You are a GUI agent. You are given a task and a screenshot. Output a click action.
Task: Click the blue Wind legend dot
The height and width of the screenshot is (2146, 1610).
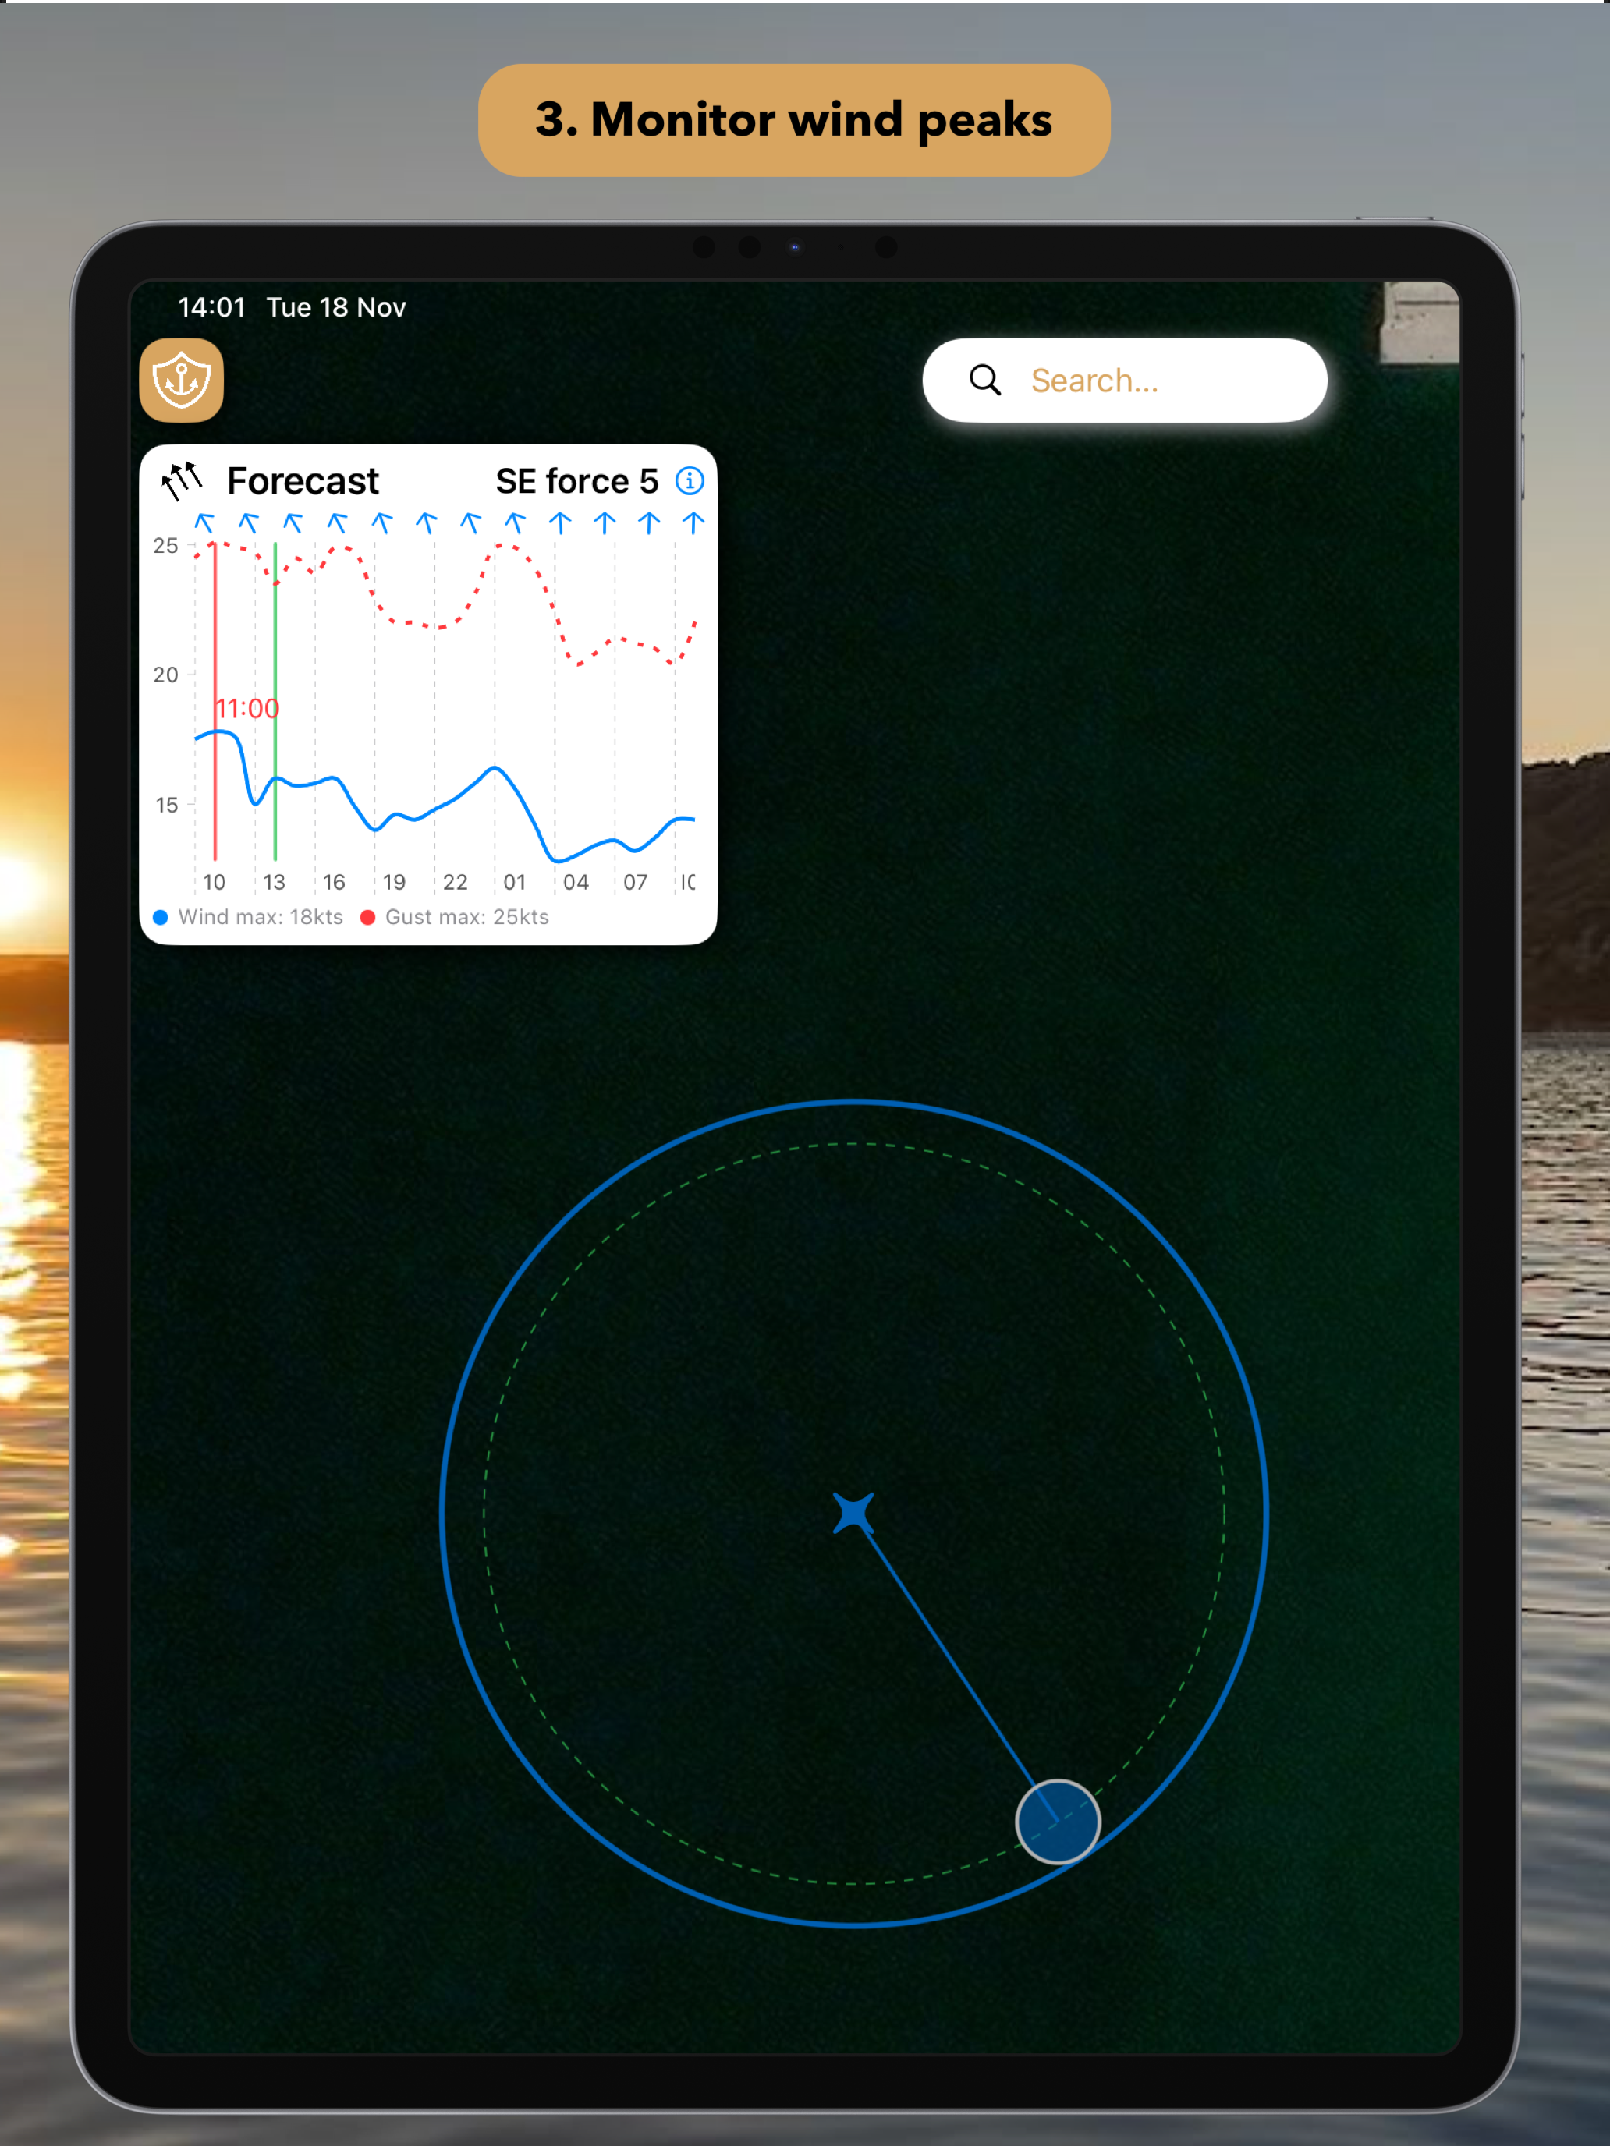point(161,917)
